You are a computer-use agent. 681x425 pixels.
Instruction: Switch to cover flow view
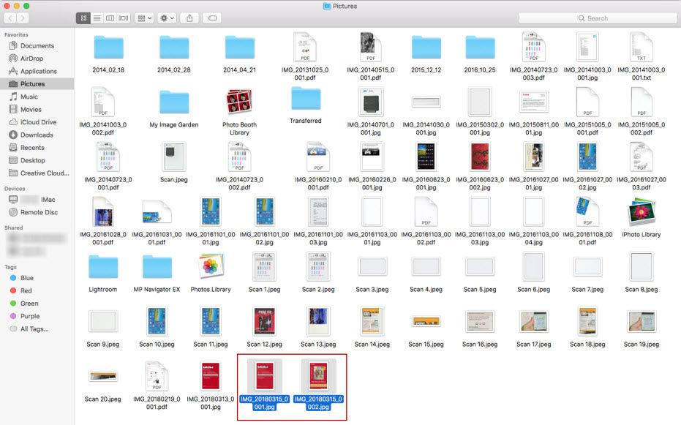(x=124, y=18)
